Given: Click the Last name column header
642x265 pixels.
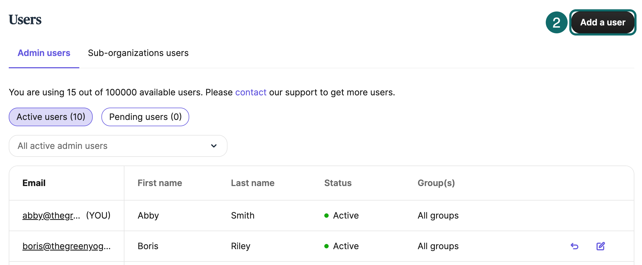Looking at the screenshot, I should 253,183.
